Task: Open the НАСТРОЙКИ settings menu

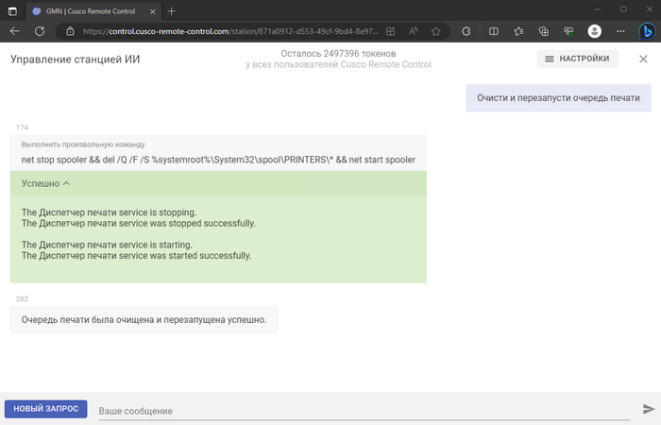Action: 579,59
